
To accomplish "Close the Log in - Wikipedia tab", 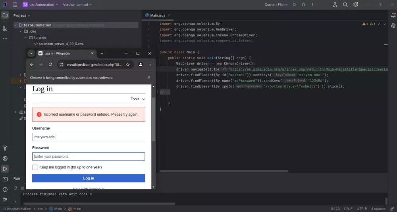I will tap(92, 53).
